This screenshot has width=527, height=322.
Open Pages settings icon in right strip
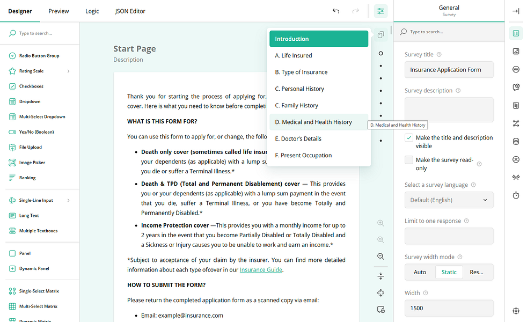tap(516, 106)
